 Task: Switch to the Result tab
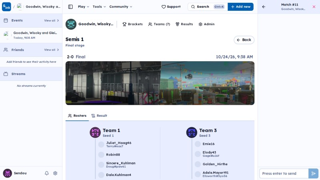coord(99,116)
